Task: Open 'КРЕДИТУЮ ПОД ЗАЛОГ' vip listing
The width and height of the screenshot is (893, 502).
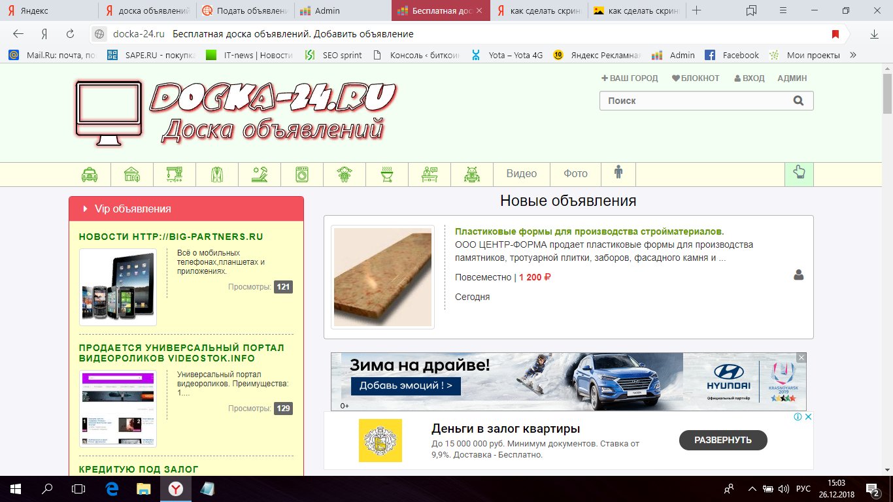Action: 139,469
